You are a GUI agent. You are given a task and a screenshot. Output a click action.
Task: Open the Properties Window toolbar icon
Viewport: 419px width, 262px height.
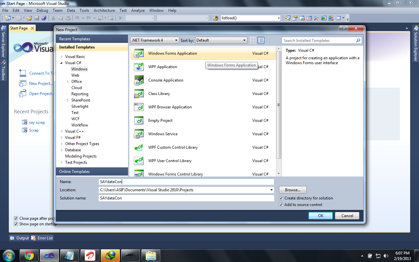click(x=295, y=18)
